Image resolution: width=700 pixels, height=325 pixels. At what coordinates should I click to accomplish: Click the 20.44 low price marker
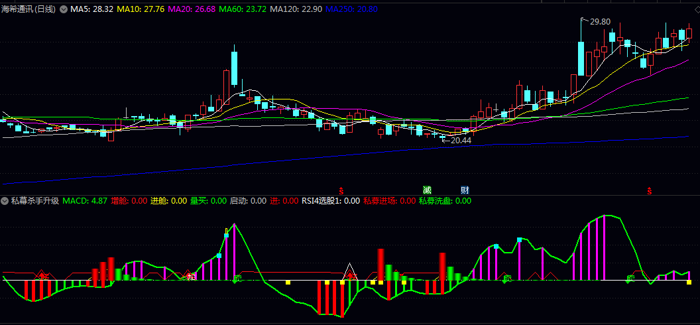click(459, 140)
